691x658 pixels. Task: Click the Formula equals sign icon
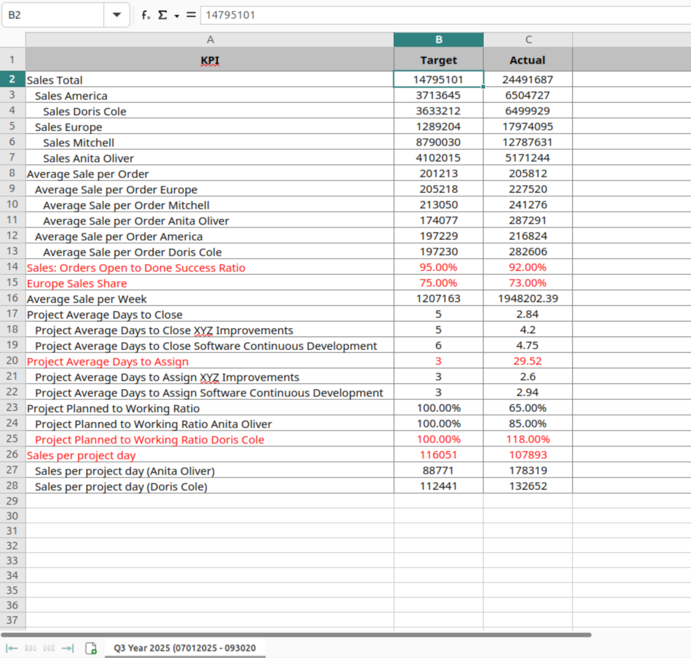(191, 15)
